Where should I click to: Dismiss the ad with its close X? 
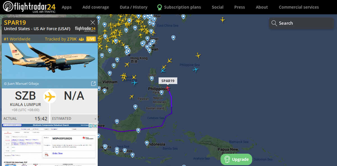point(96,126)
